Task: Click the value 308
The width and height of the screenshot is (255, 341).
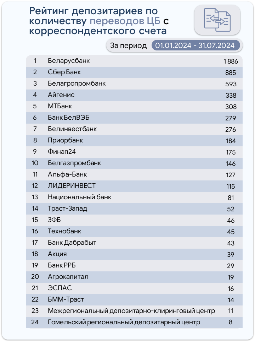Action: click(231, 107)
